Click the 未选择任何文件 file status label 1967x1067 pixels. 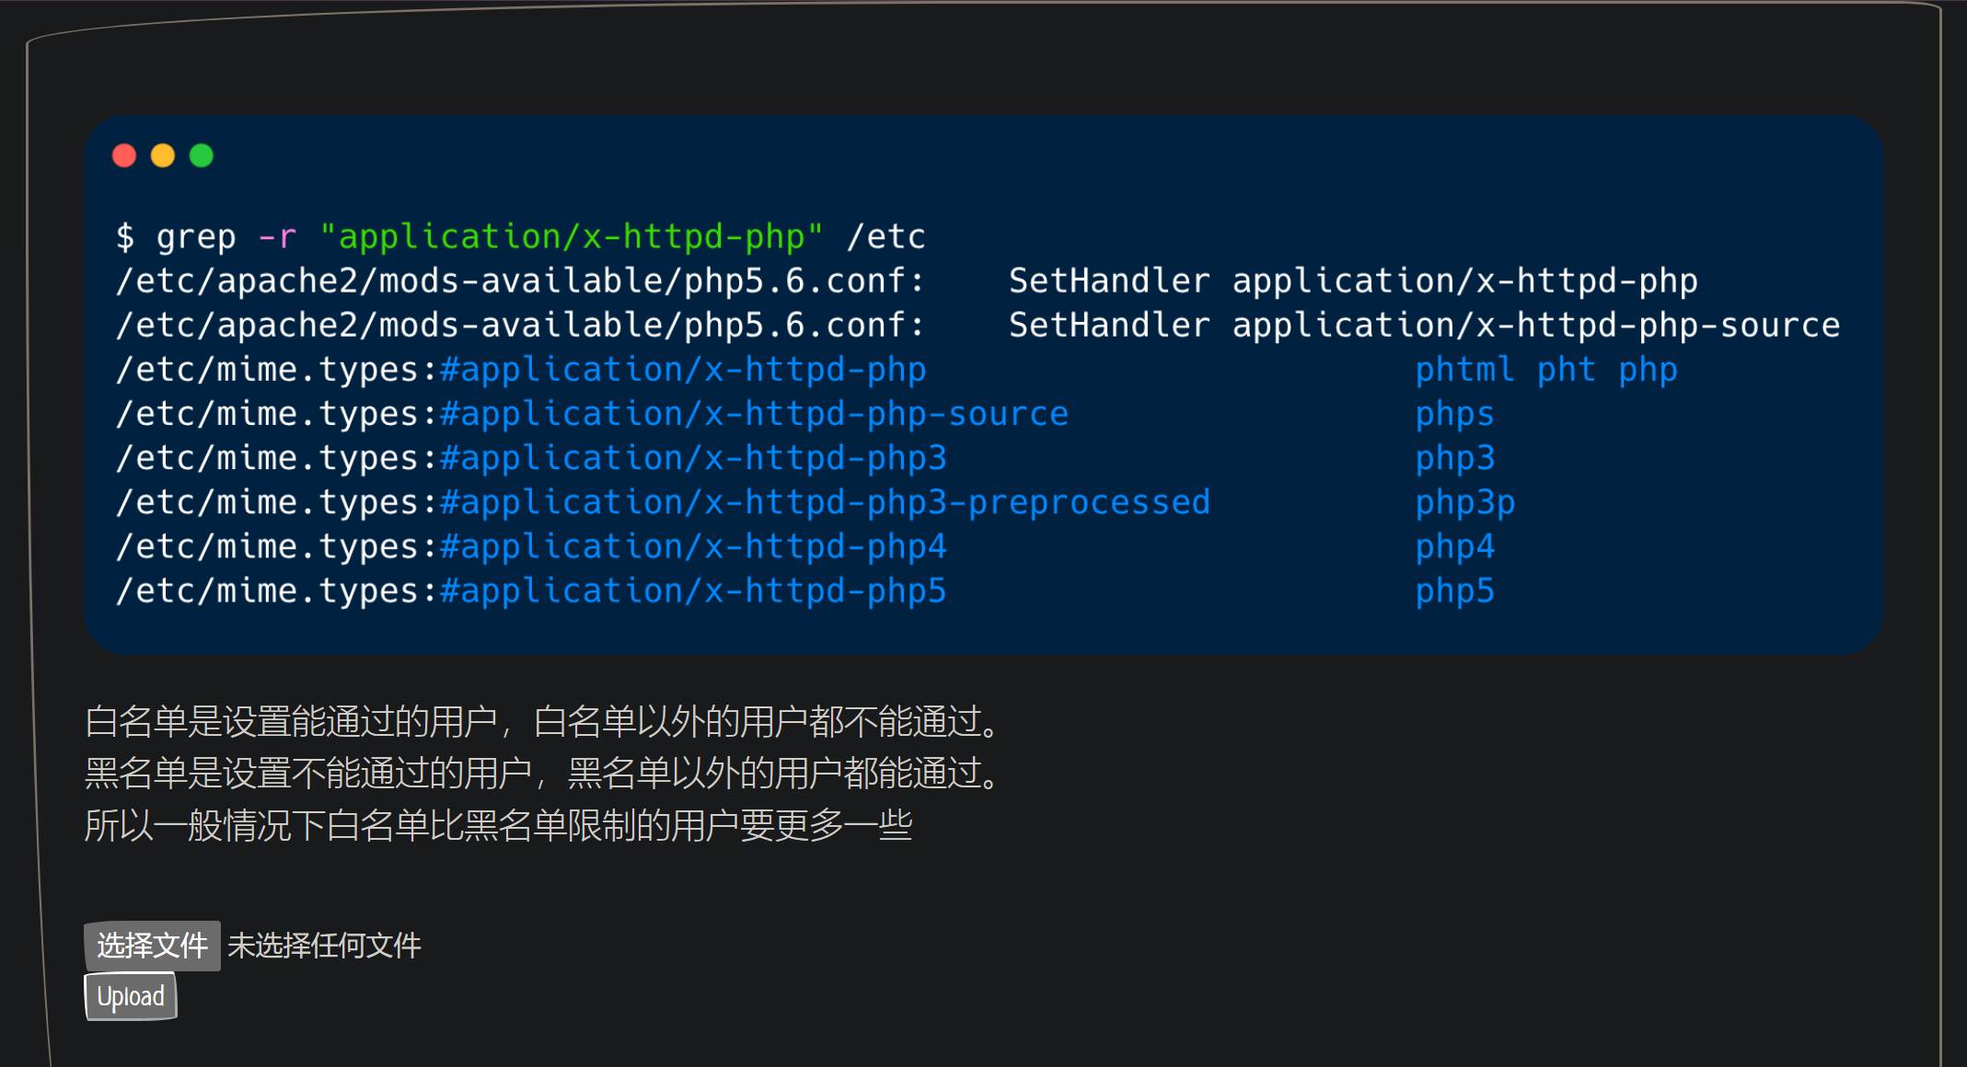click(324, 946)
